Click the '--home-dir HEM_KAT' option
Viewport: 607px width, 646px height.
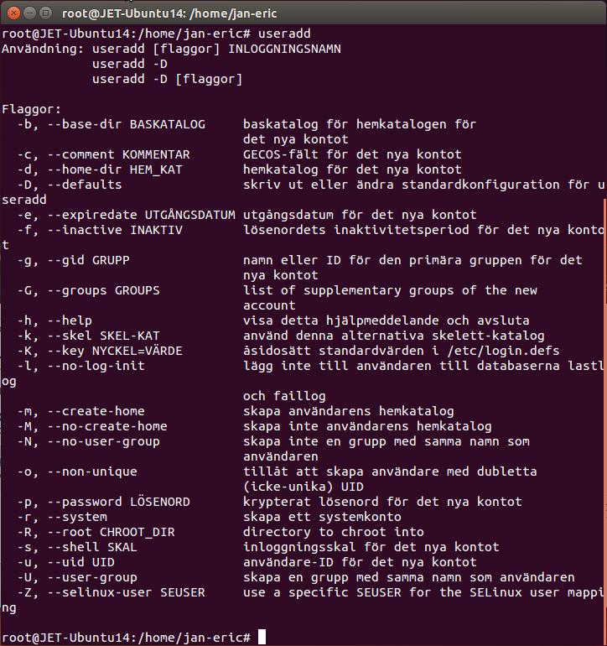click(x=115, y=169)
